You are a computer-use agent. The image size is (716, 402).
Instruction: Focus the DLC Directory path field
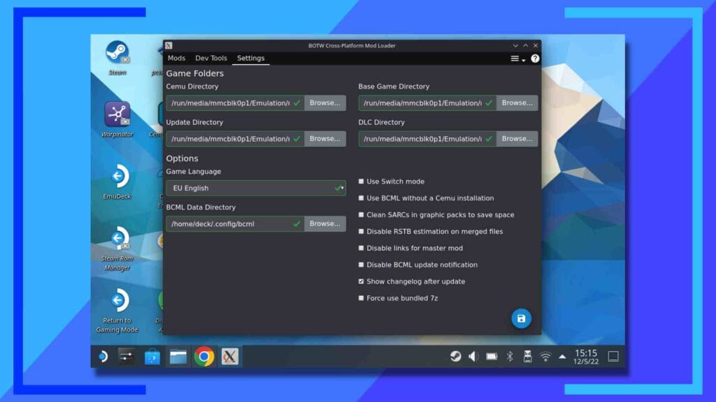pyautogui.click(x=427, y=139)
